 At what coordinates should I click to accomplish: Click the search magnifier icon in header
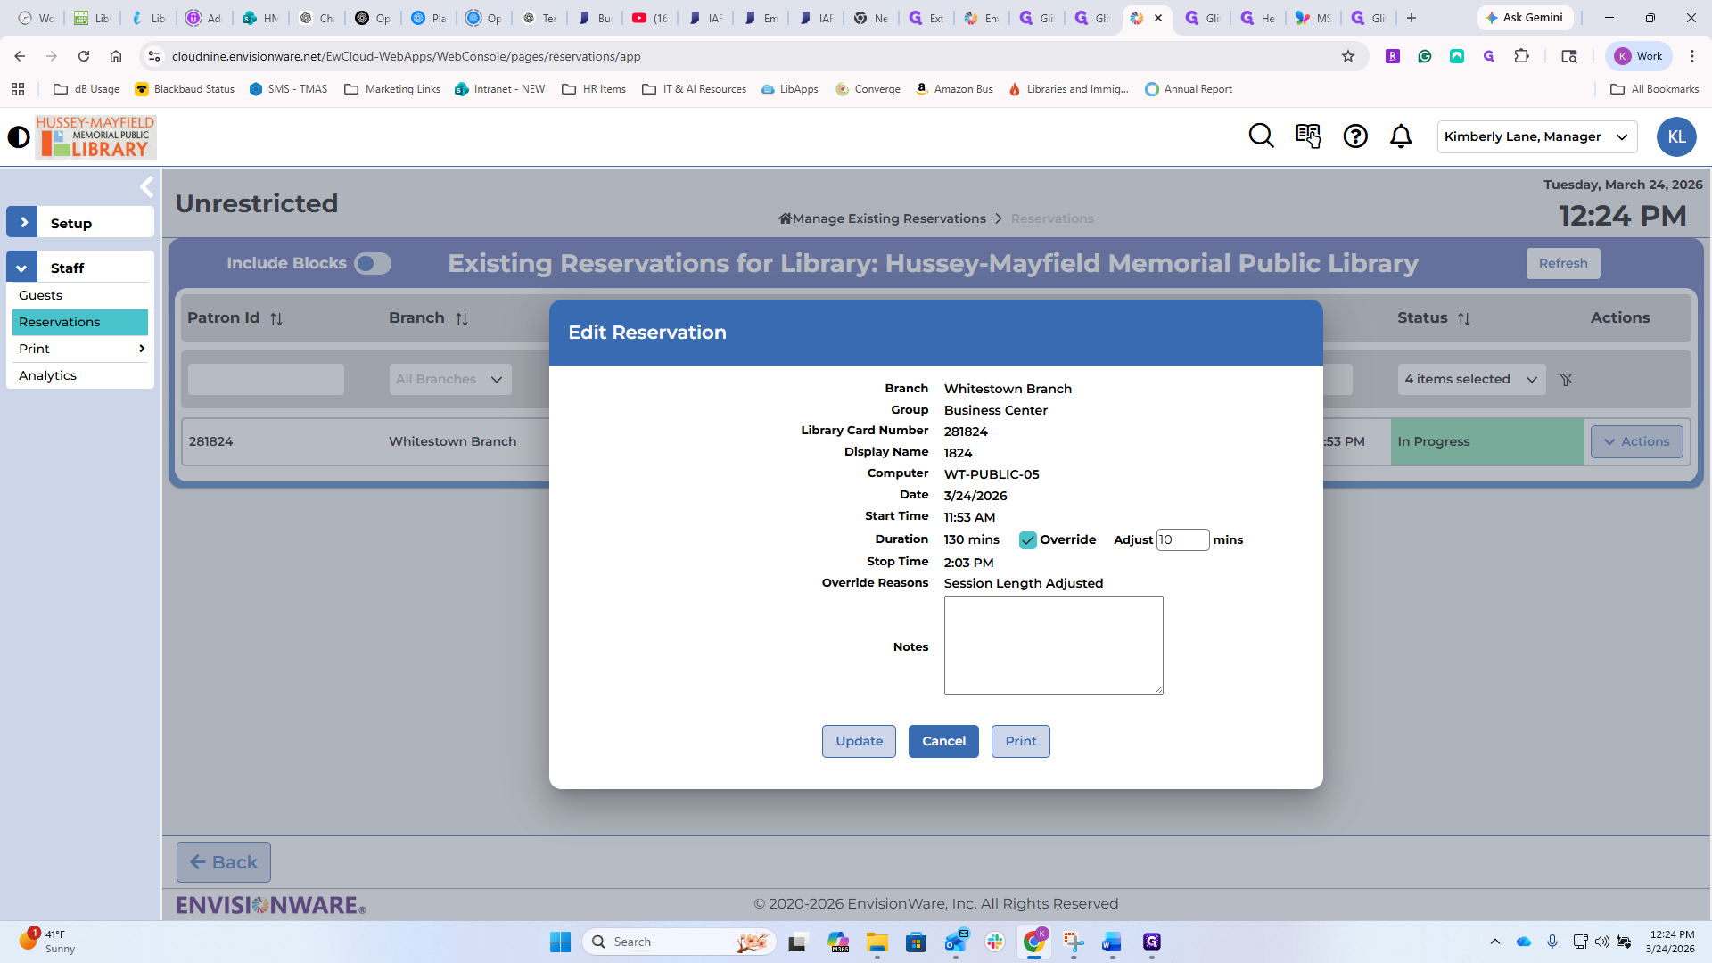pyautogui.click(x=1261, y=136)
